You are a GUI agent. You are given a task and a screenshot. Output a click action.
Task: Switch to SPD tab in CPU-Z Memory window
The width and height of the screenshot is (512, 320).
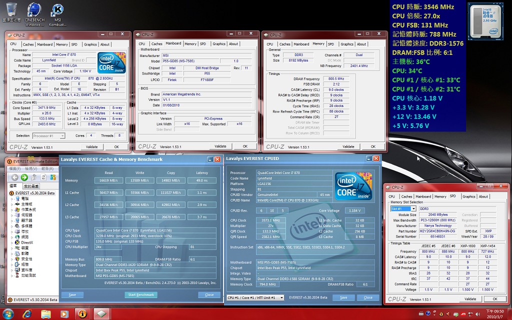coord(331,44)
